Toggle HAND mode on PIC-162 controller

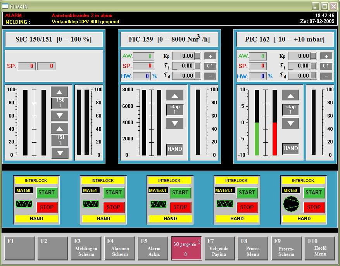(290, 149)
